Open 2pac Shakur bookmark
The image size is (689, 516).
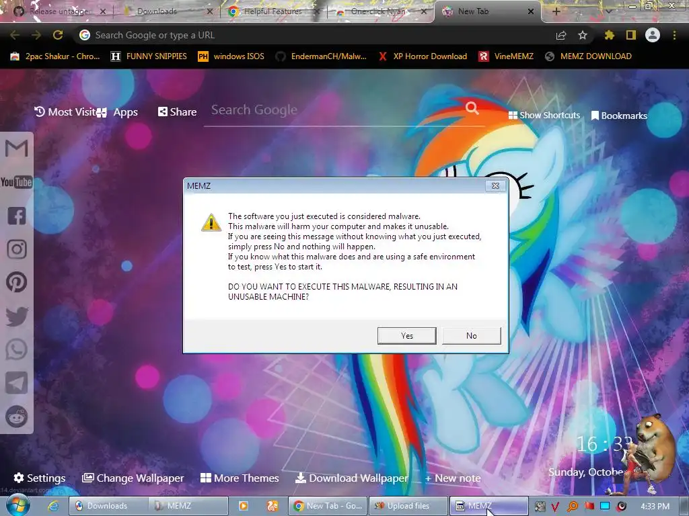coord(55,56)
